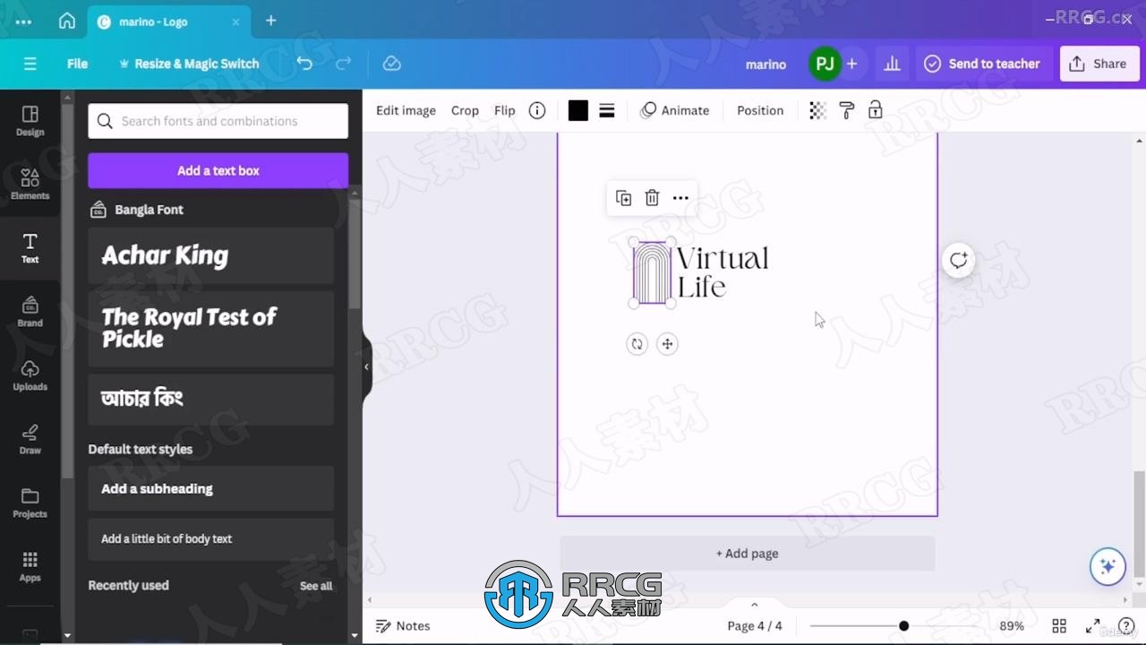Click the zoom slider handle
This screenshot has height=645, width=1146.
(904, 626)
